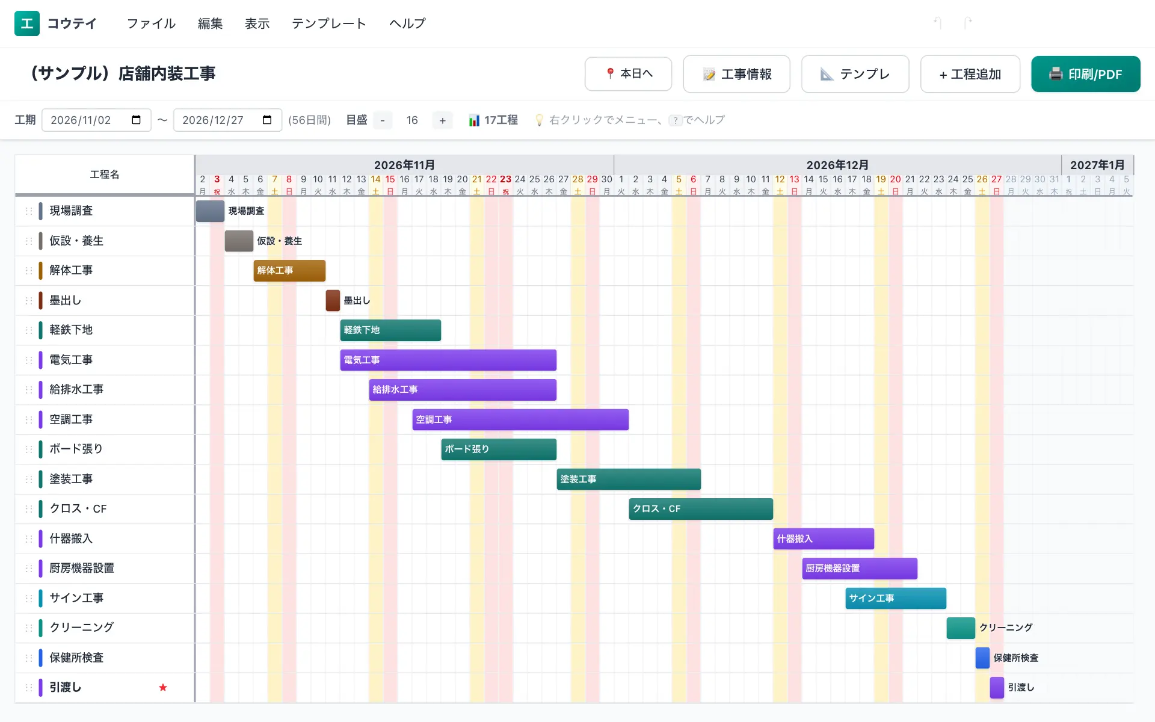
Task: Click the red star milestone on 引渡し row
Action: click(163, 687)
